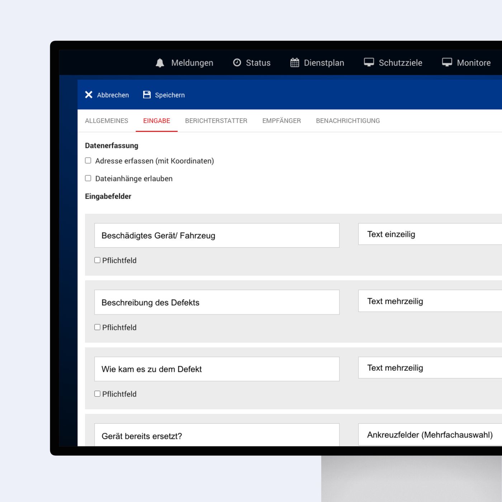Click the floppy disk save icon
Viewport: 502px width, 502px height.
tap(147, 95)
